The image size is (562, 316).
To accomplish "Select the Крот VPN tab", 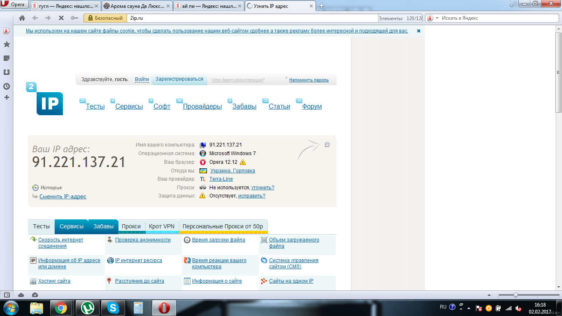I will point(162,226).
